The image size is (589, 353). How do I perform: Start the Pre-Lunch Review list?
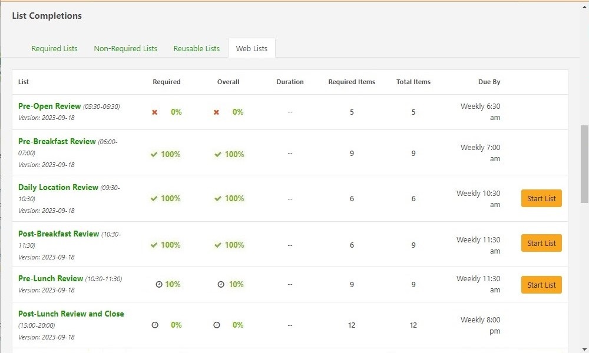(x=541, y=285)
